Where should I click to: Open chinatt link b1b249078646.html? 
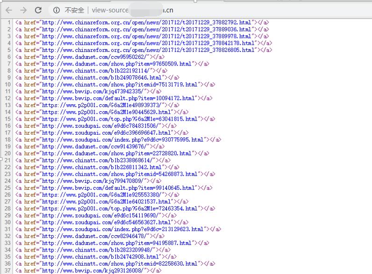[102, 78]
